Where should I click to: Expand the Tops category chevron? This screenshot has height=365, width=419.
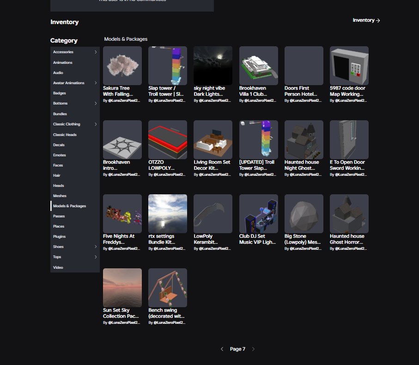point(96,257)
